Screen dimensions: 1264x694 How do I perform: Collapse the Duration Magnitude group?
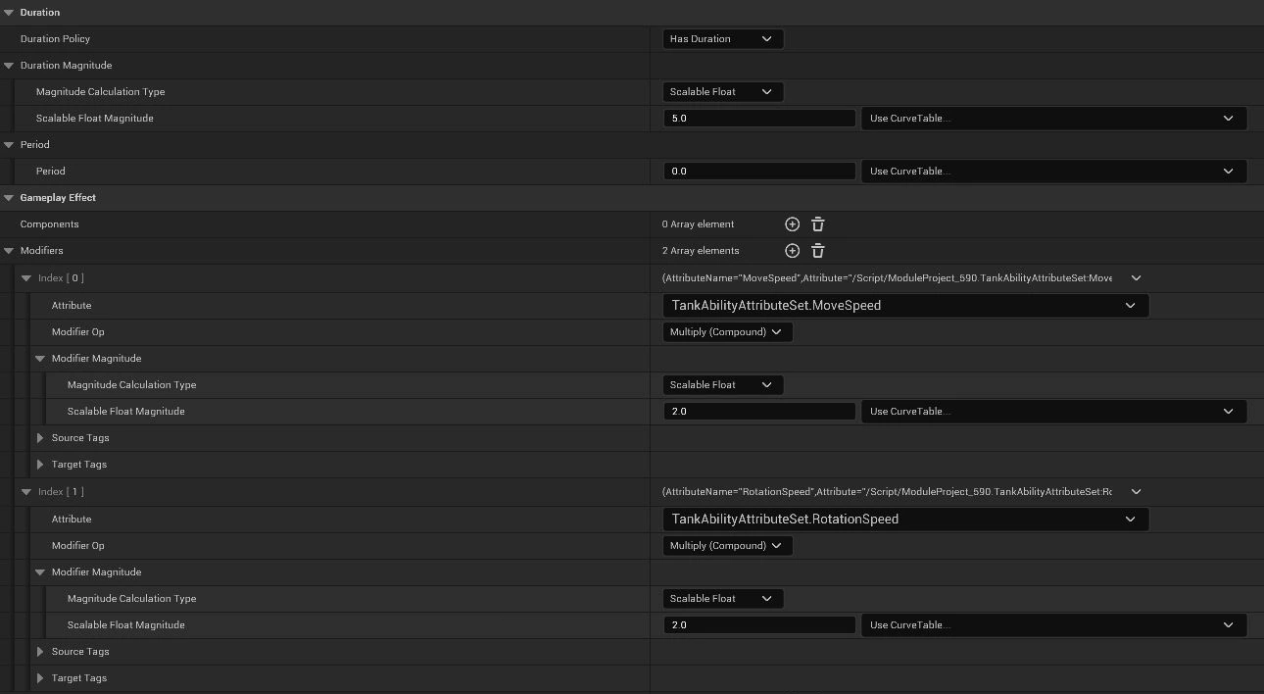9,66
